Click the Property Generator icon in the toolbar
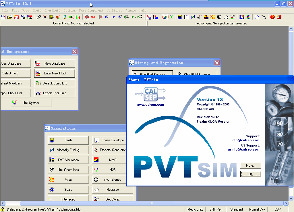Screen dimensions: 294x212 (x=200, y=17)
